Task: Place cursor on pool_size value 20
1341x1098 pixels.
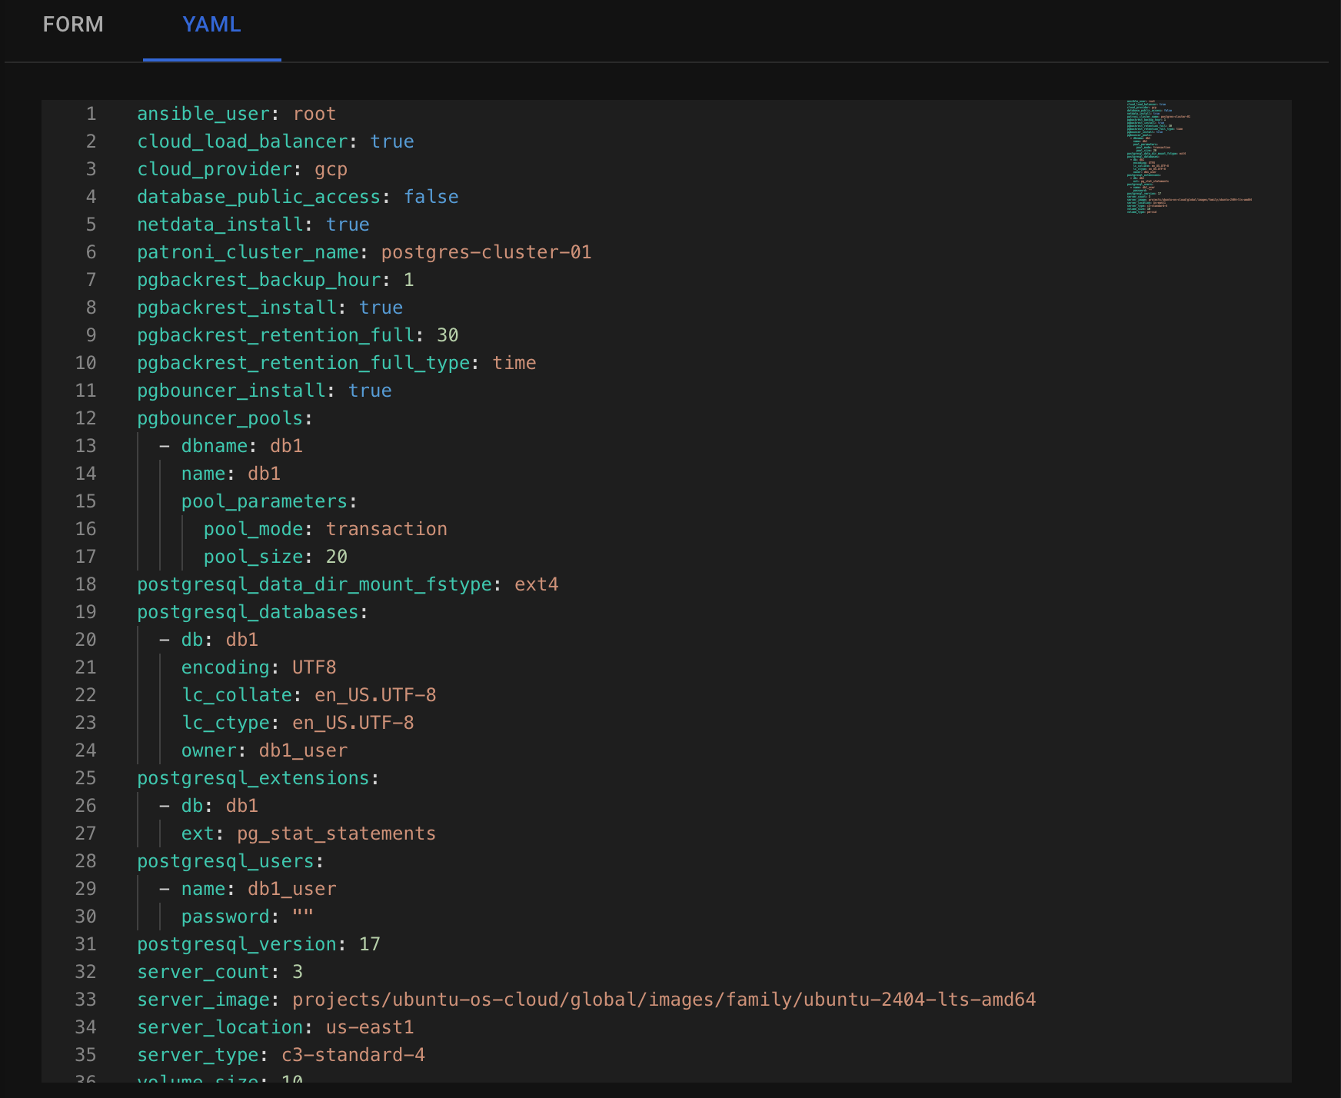Action: pyautogui.click(x=337, y=557)
